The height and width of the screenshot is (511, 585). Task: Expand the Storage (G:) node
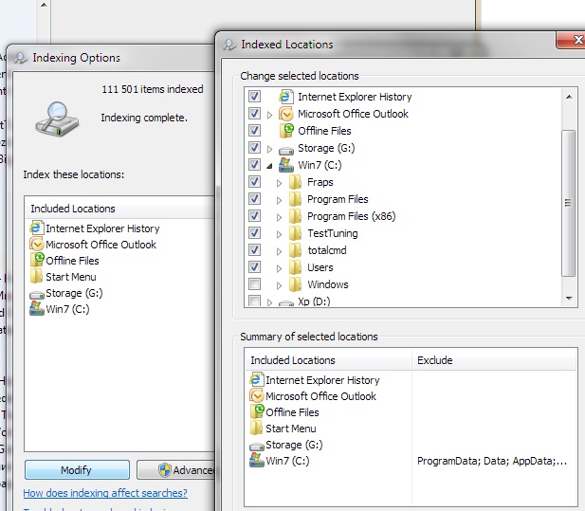(269, 149)
